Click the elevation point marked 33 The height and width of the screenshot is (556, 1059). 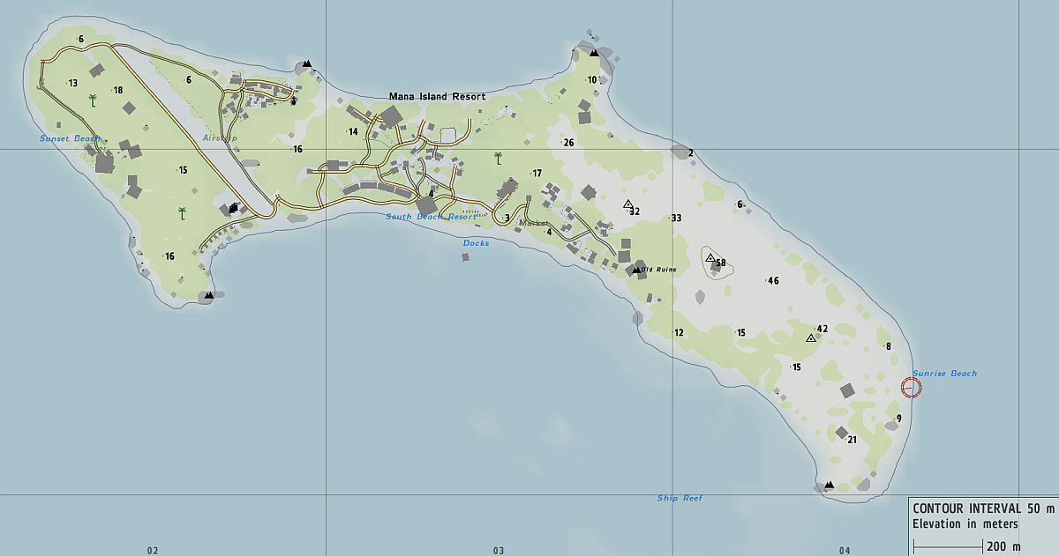coord(676,218)
